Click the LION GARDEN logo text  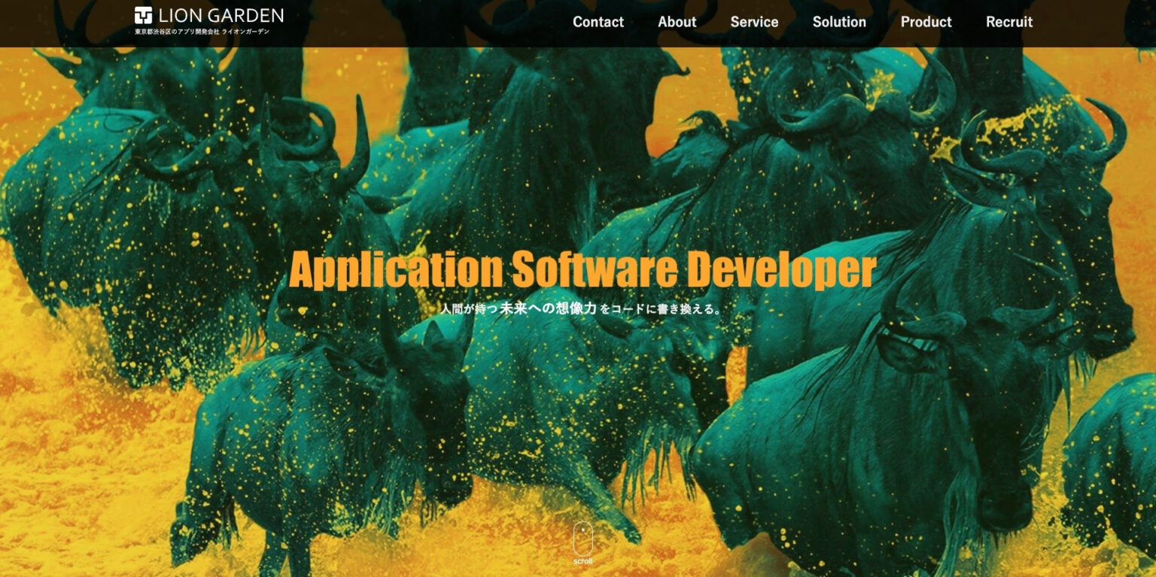point(221,15)
